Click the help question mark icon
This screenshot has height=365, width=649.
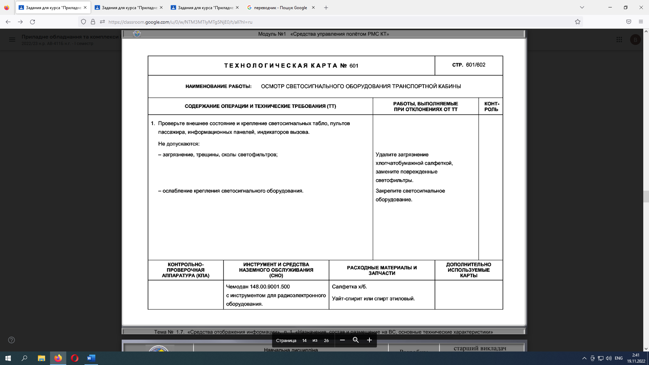[x=11, y=340]
